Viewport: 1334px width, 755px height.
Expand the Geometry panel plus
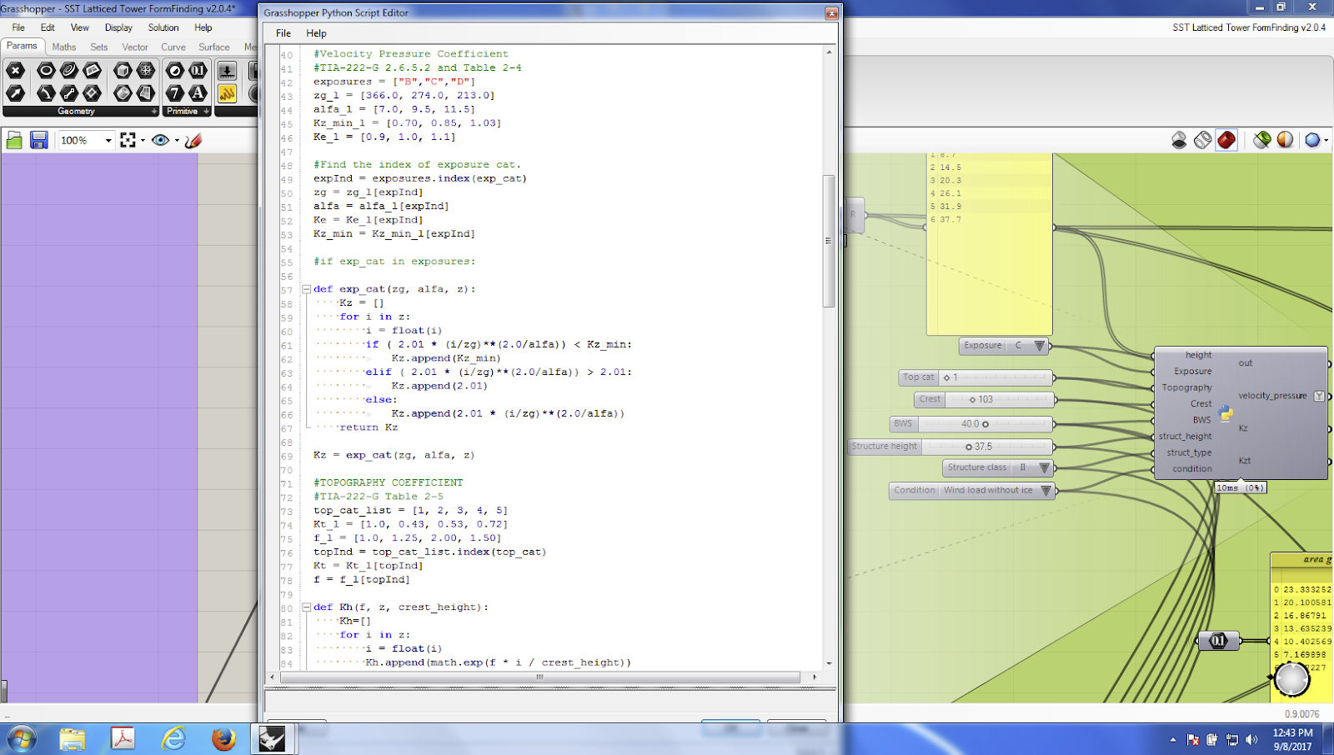[154, 111]
